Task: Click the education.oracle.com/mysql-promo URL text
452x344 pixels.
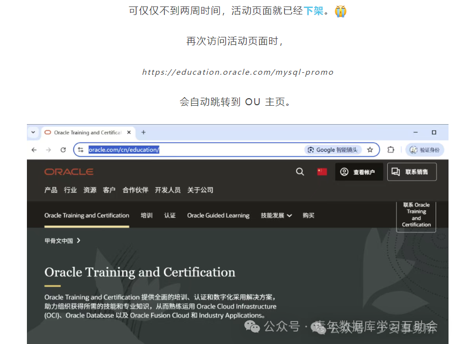Action: [x=238, y=72]
